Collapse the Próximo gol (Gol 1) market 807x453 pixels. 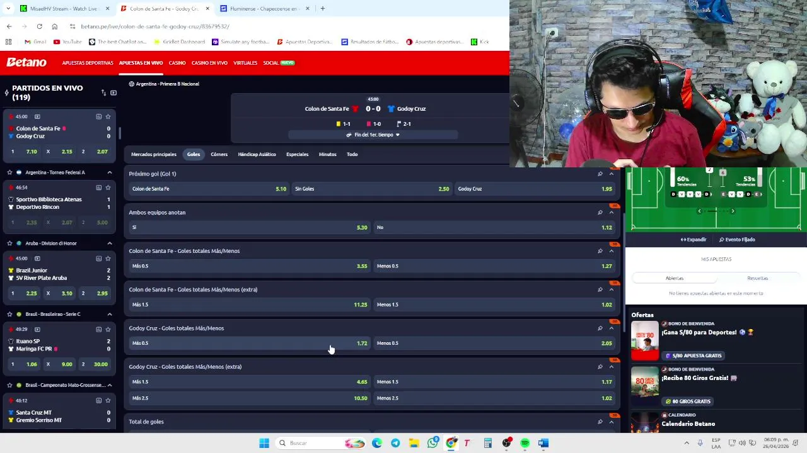(x=611, y=174)
